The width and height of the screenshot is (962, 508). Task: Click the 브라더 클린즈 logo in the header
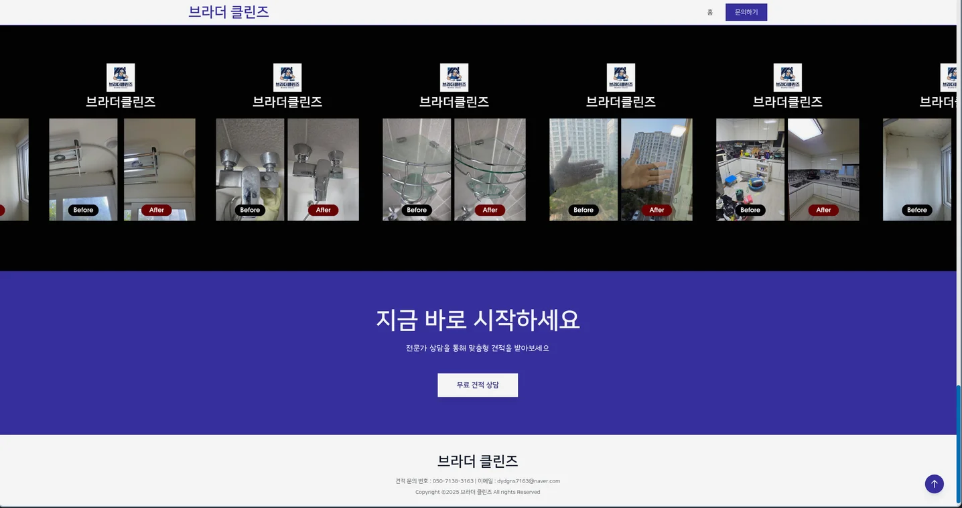pos(228,11)
